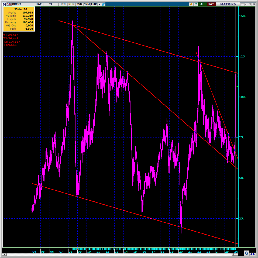258x258 pixels.
Task: Toggle the LIN linear scale option
Action: (63, 4)
